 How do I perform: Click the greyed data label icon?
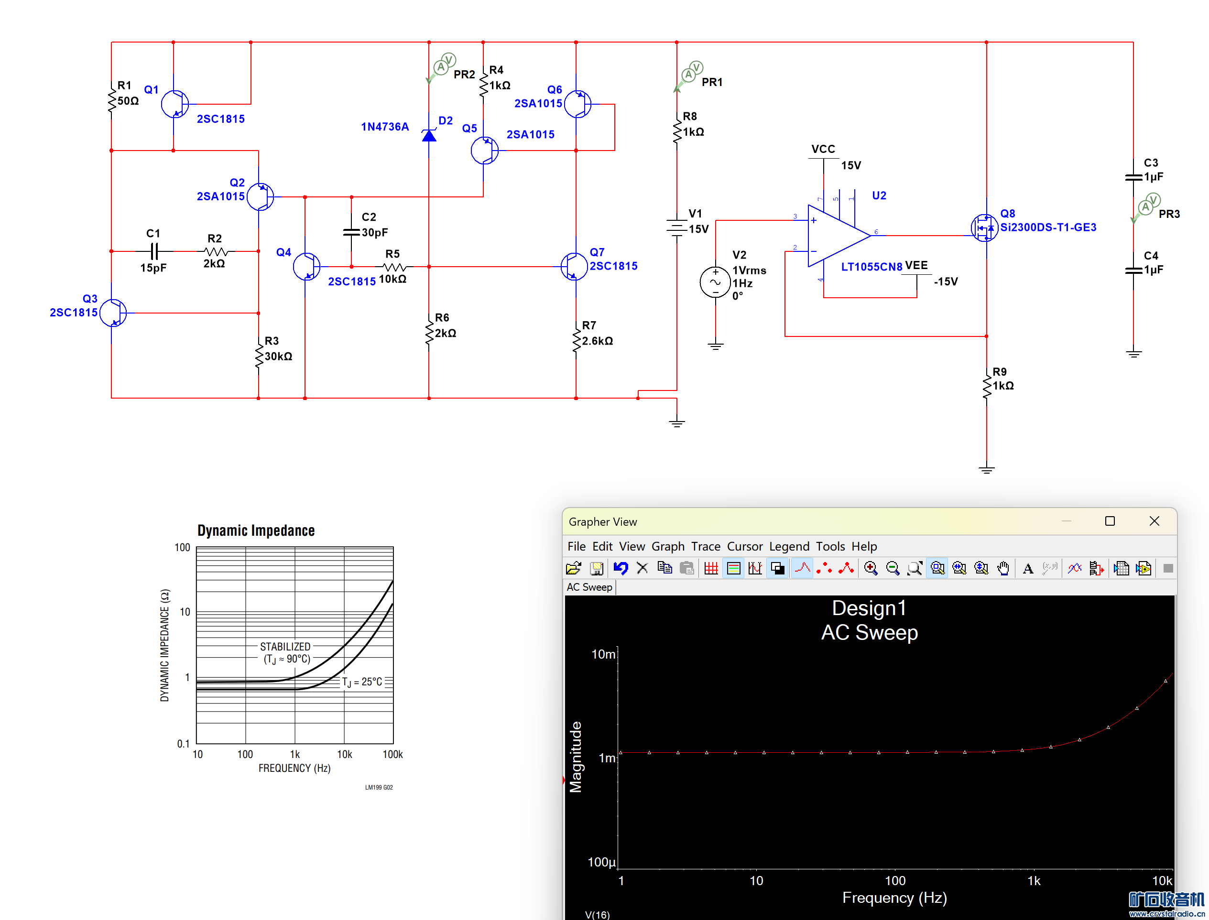tap(1050, 568)
